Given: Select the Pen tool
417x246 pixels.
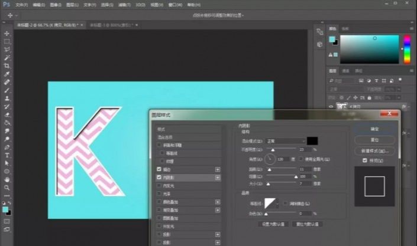Looking at the screenshot, I should pyautogui.click(x=7, y=147).
